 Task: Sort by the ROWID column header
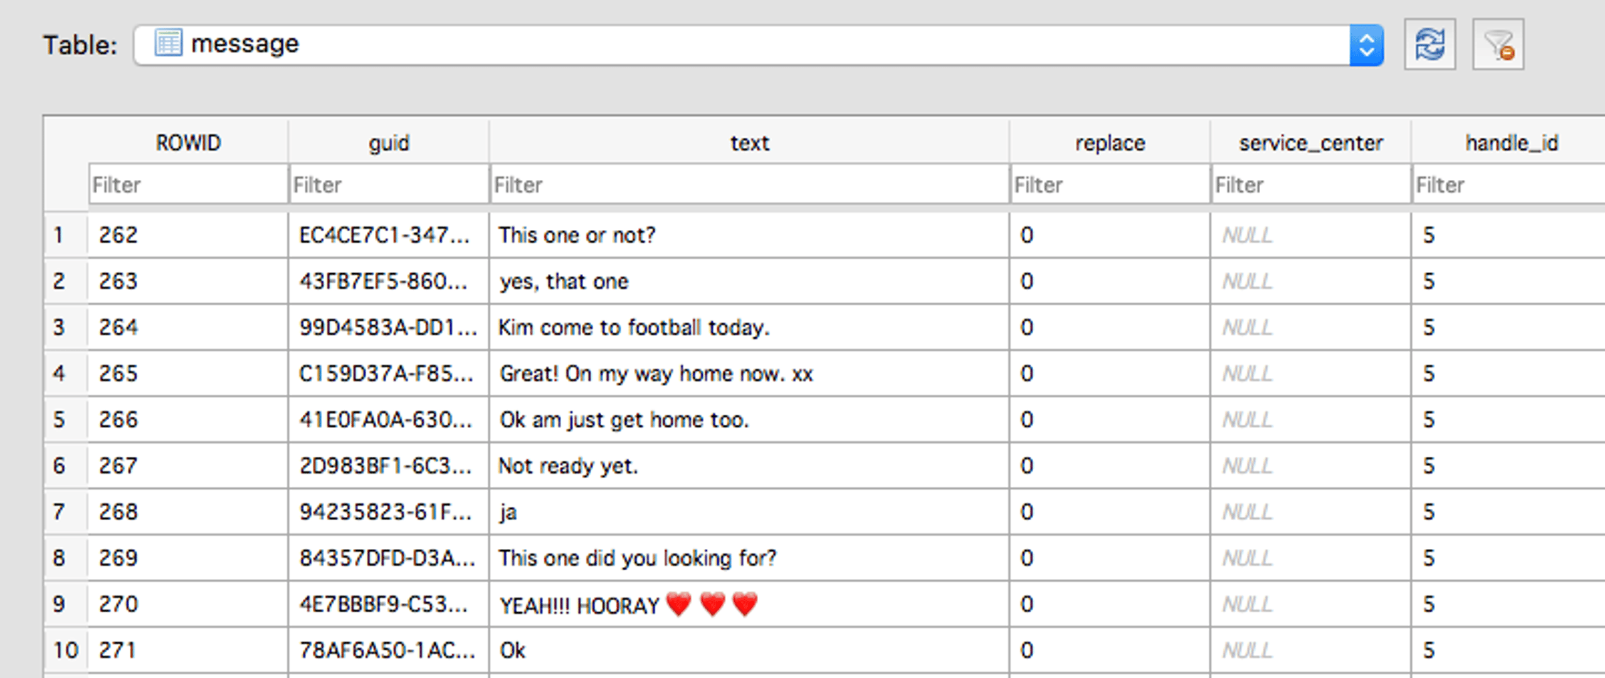(x=188, y=143)
